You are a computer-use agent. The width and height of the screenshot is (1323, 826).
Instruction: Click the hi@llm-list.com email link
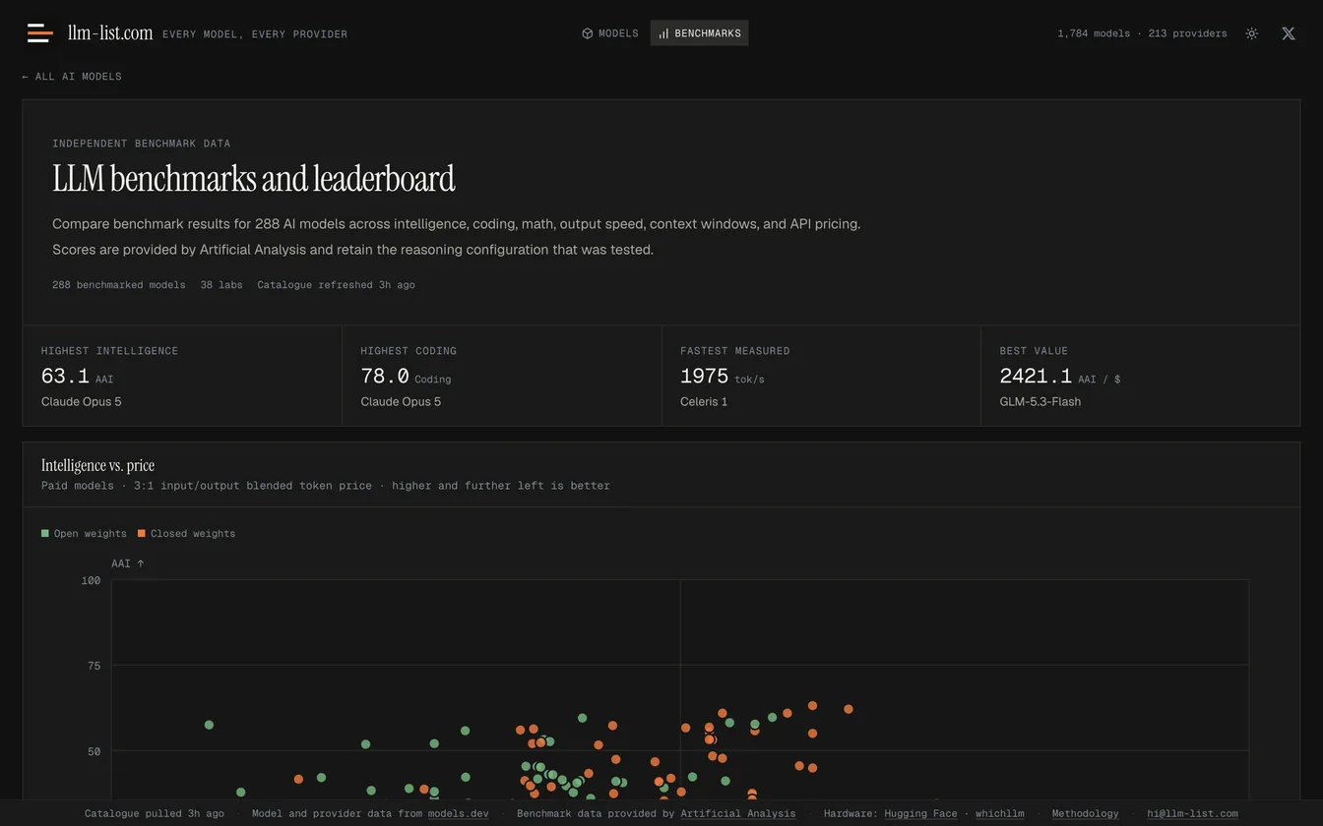coord(1192,813)
